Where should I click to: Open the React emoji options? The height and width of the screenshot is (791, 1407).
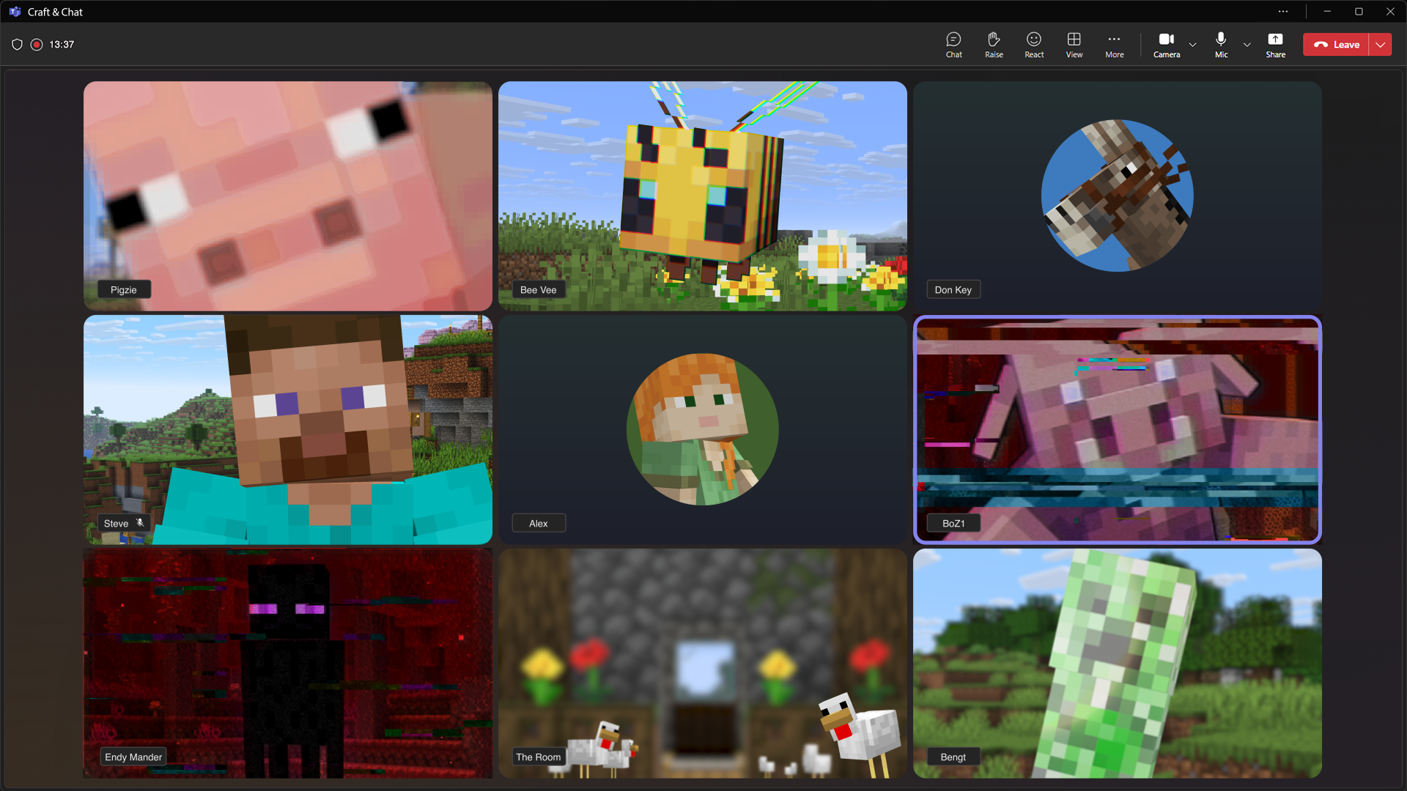pyautogui.click(x=1034, y=45)
